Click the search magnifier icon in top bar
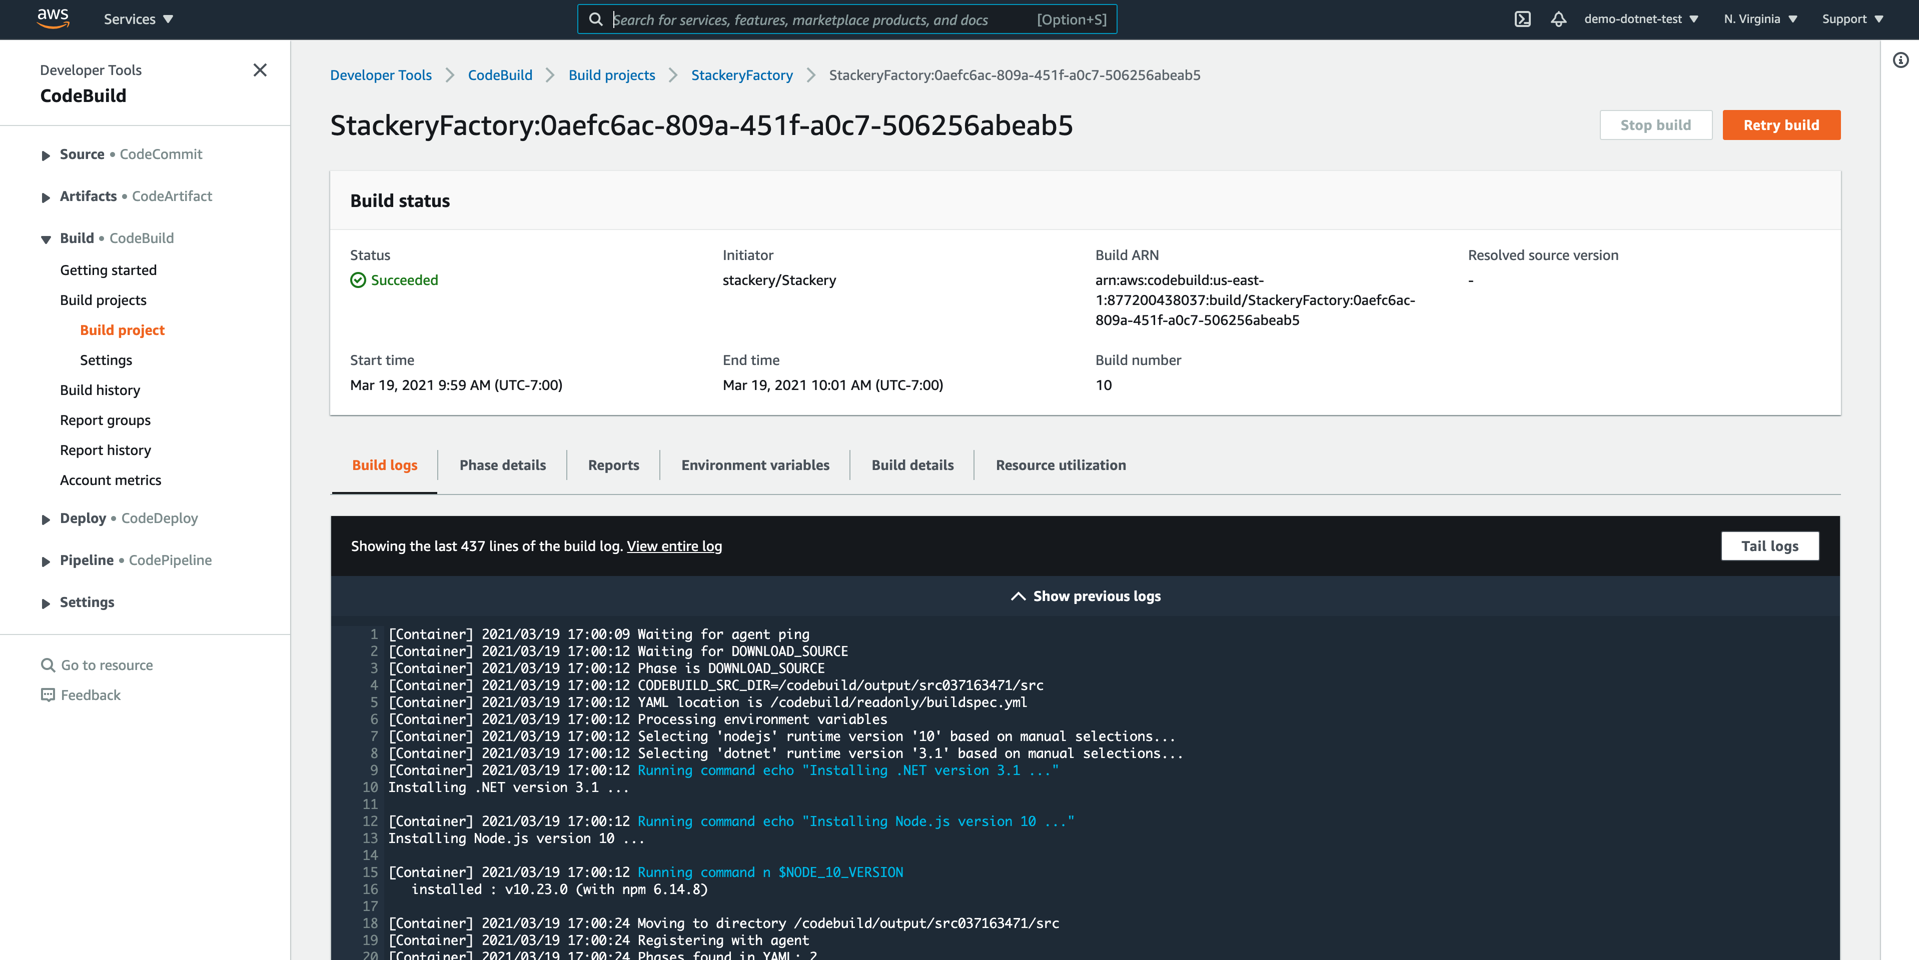Screen dimensions: 1919x960 point(595,19)
